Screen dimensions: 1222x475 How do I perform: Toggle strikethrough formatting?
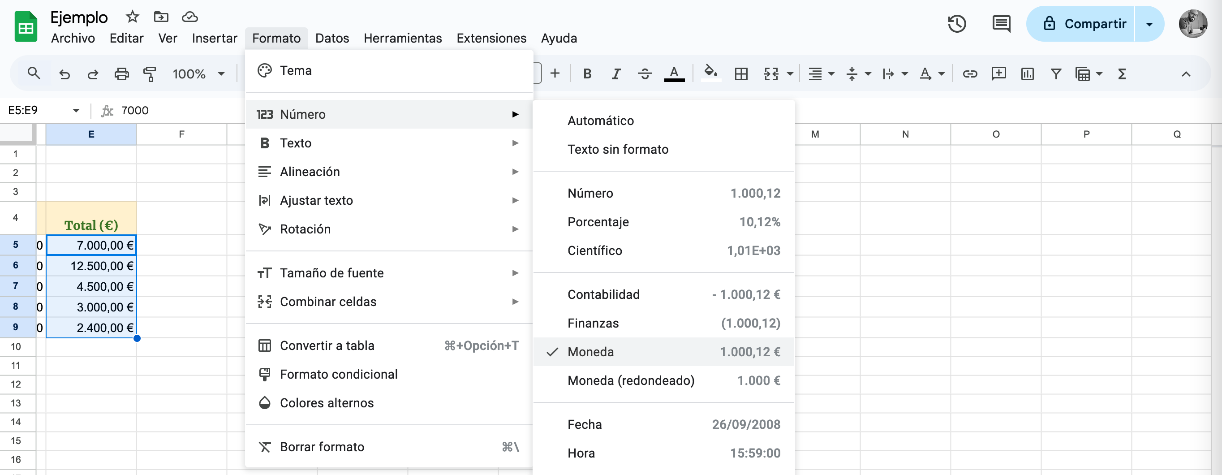(645, 73)
